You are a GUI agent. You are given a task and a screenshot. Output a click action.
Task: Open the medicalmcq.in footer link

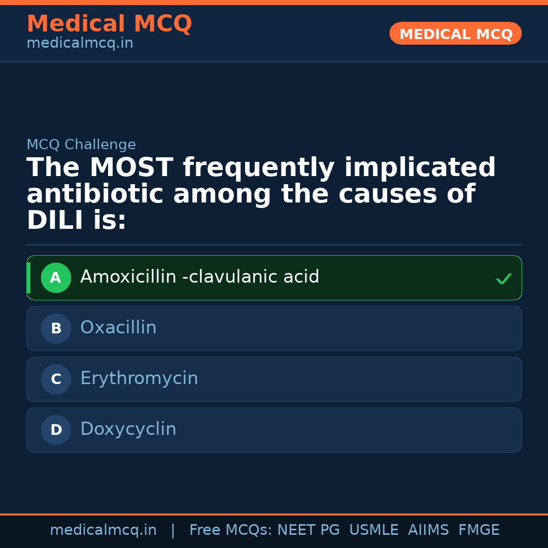(x=103, y=530)
